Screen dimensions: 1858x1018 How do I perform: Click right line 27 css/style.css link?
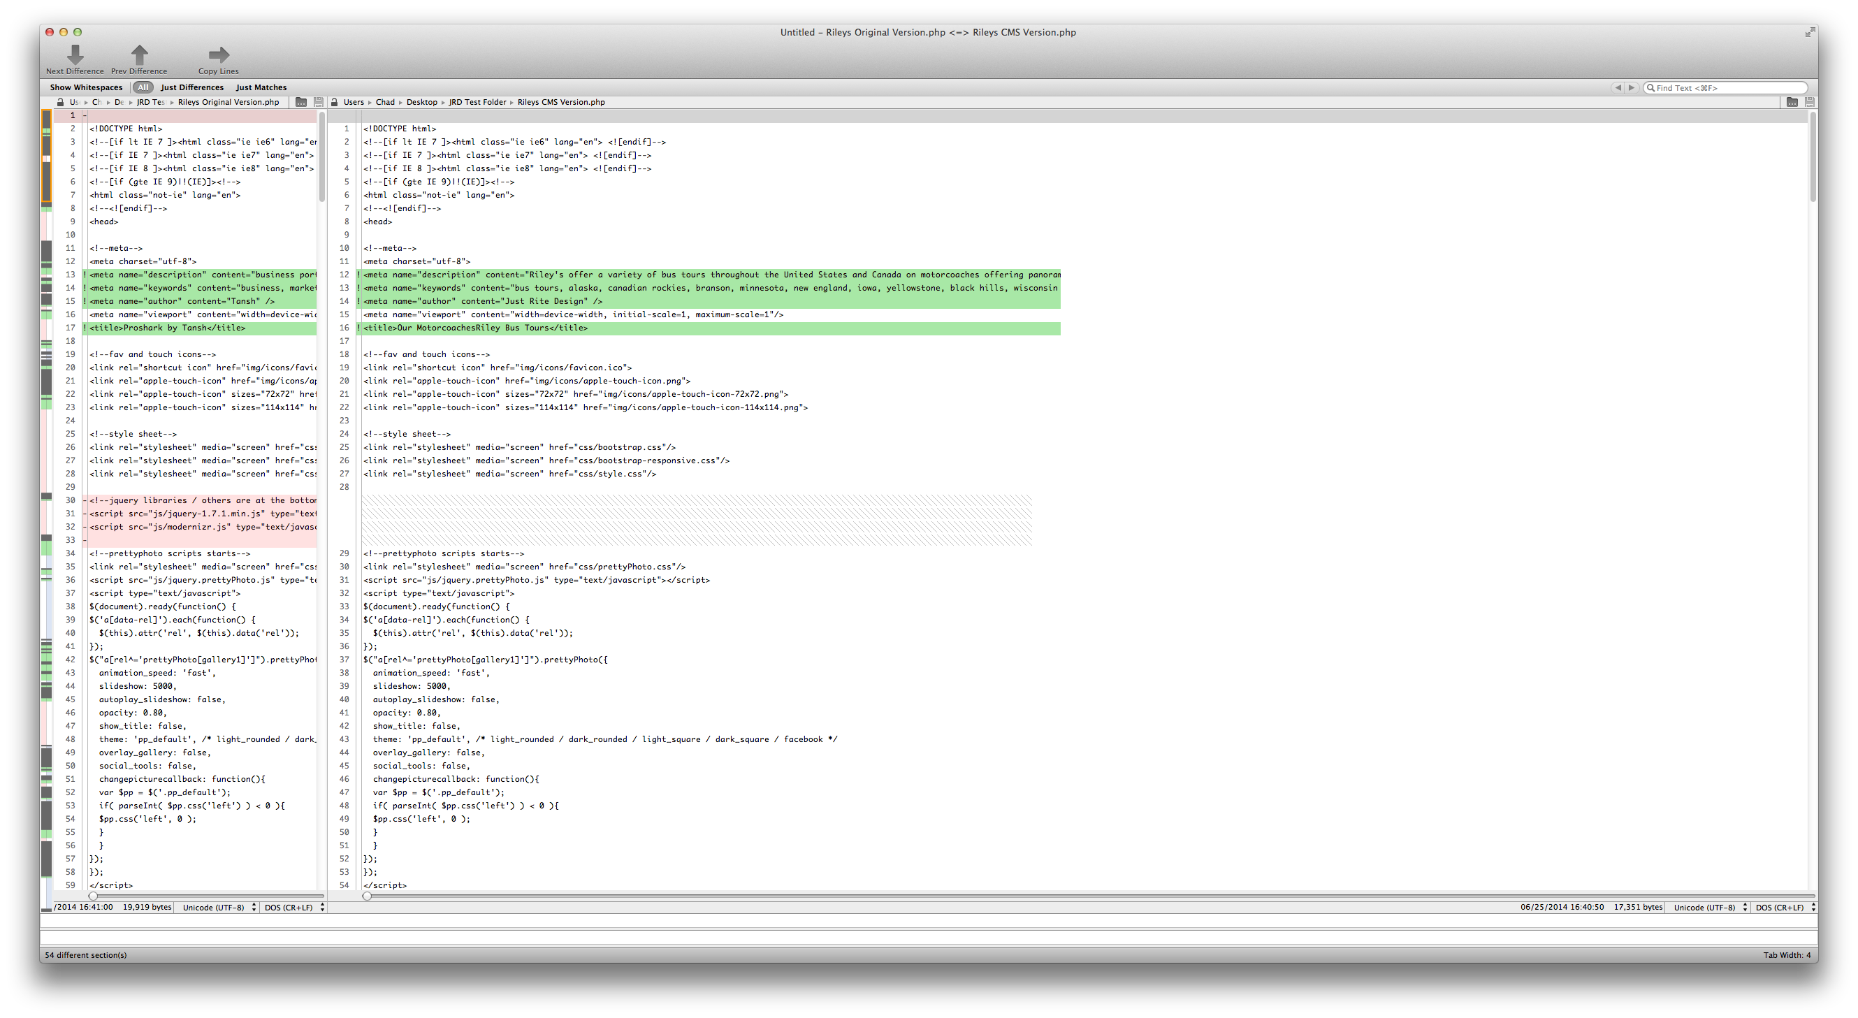click(510, 474)
